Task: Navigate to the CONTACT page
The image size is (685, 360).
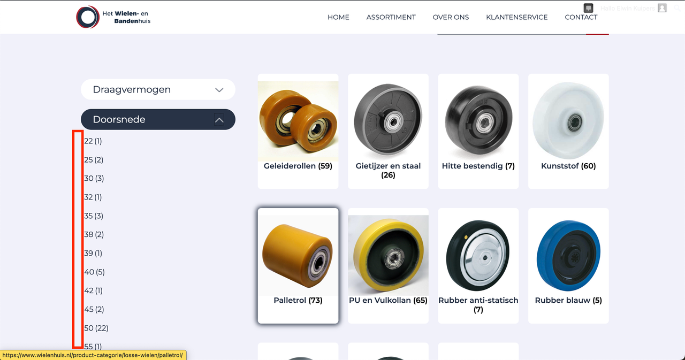Action: pos(581,17)
